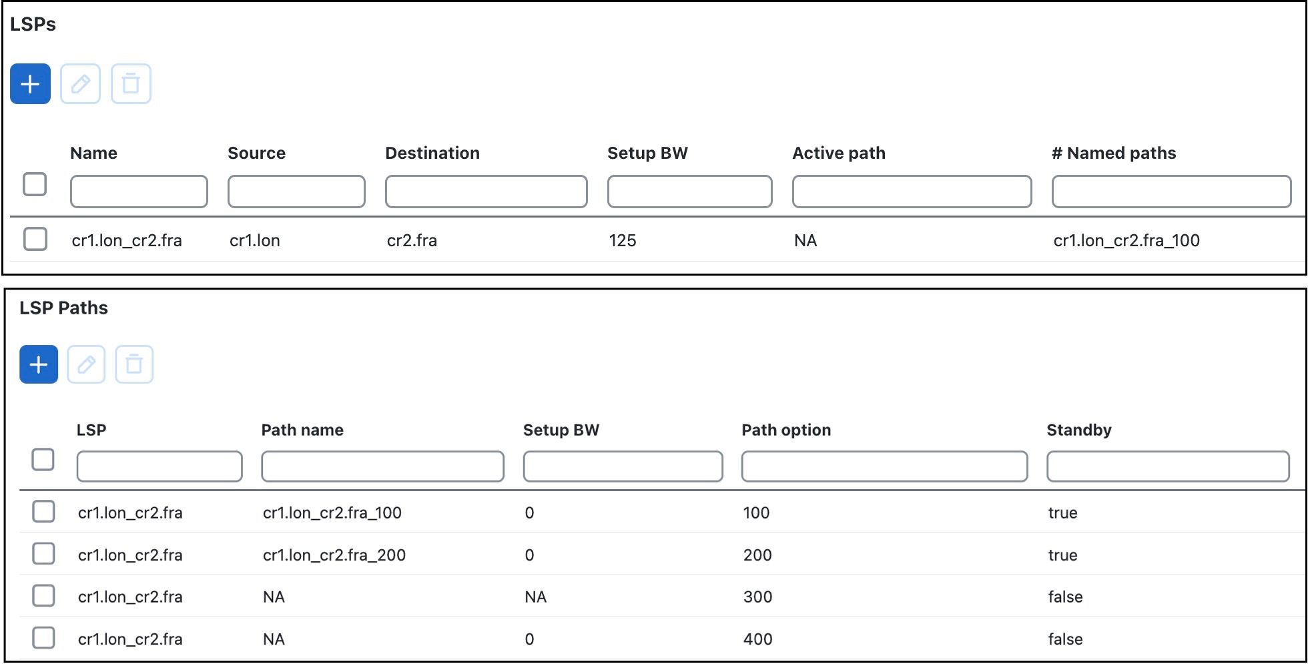Select the cr1.lon_cr2.fra_100 named path text
The image size is (1308, 664).
1126,241
